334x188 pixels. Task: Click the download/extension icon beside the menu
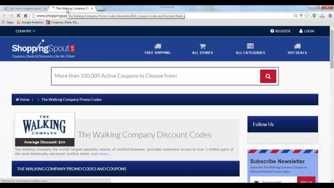click(x=322, y=16)
